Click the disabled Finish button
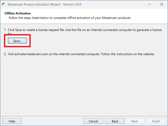 [x=156, y=121]
